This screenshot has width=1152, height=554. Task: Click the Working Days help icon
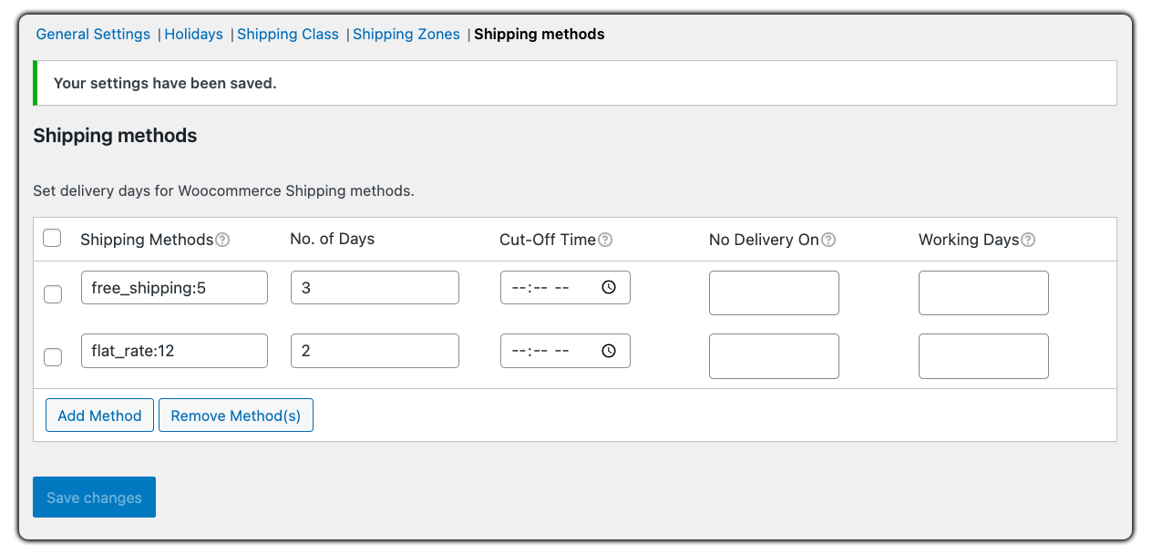[x=1028, y=241]
